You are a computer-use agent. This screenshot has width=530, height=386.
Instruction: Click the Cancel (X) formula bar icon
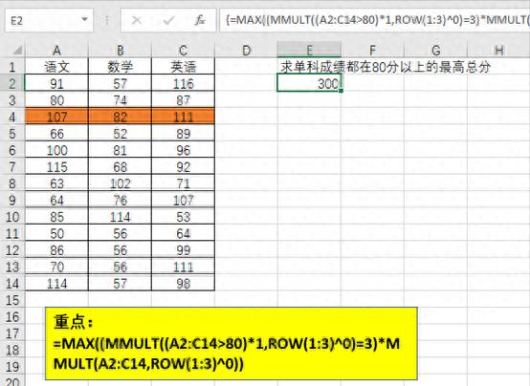(x=137, y=21)
